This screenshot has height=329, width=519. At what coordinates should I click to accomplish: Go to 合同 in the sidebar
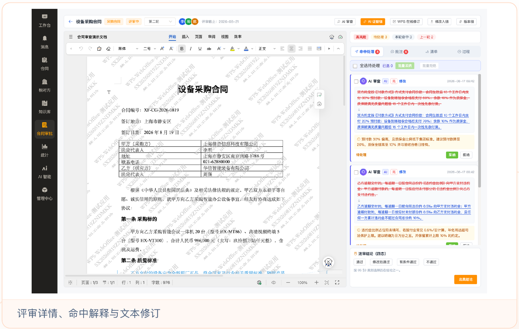click(44, 64)
